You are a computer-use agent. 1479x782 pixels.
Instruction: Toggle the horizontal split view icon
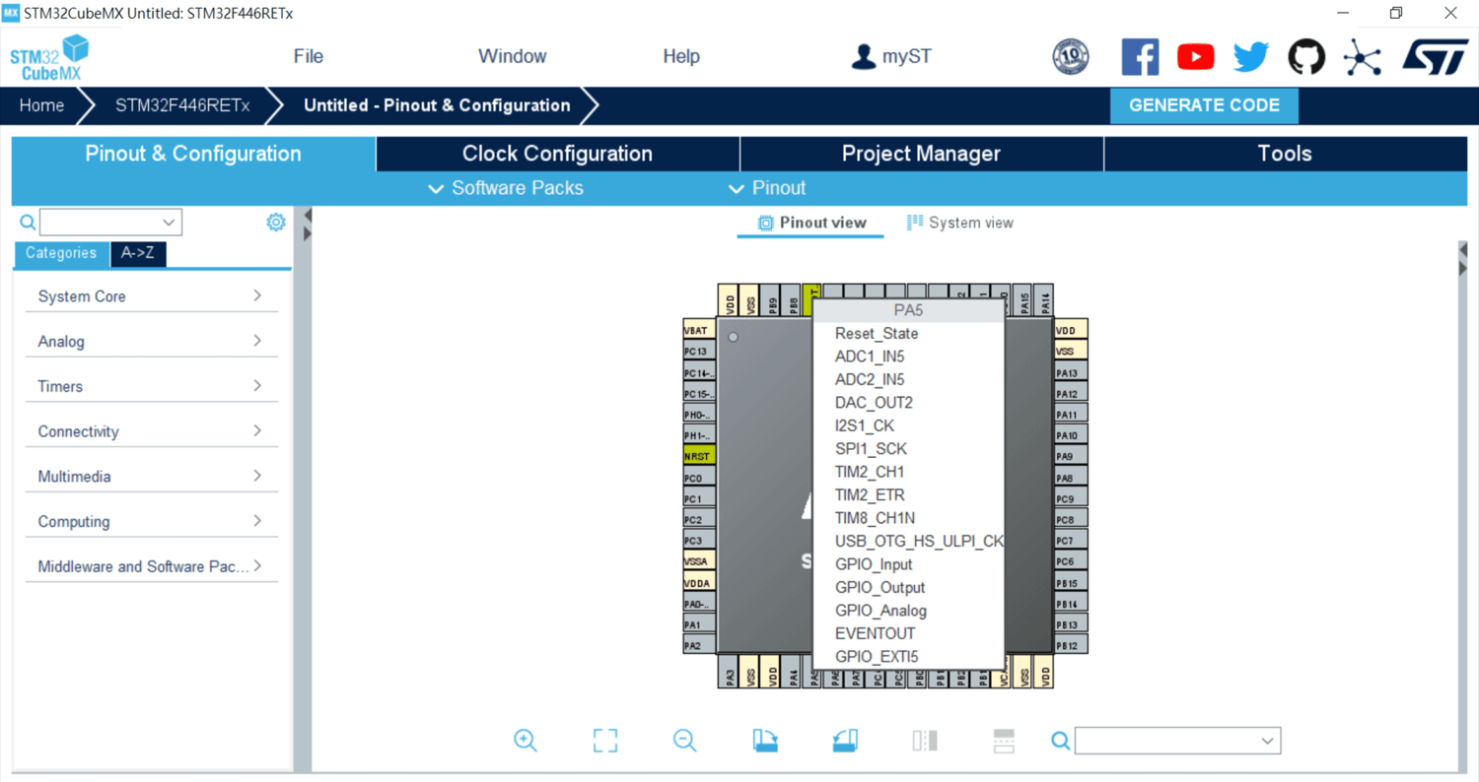click(x=1004, y=741)
